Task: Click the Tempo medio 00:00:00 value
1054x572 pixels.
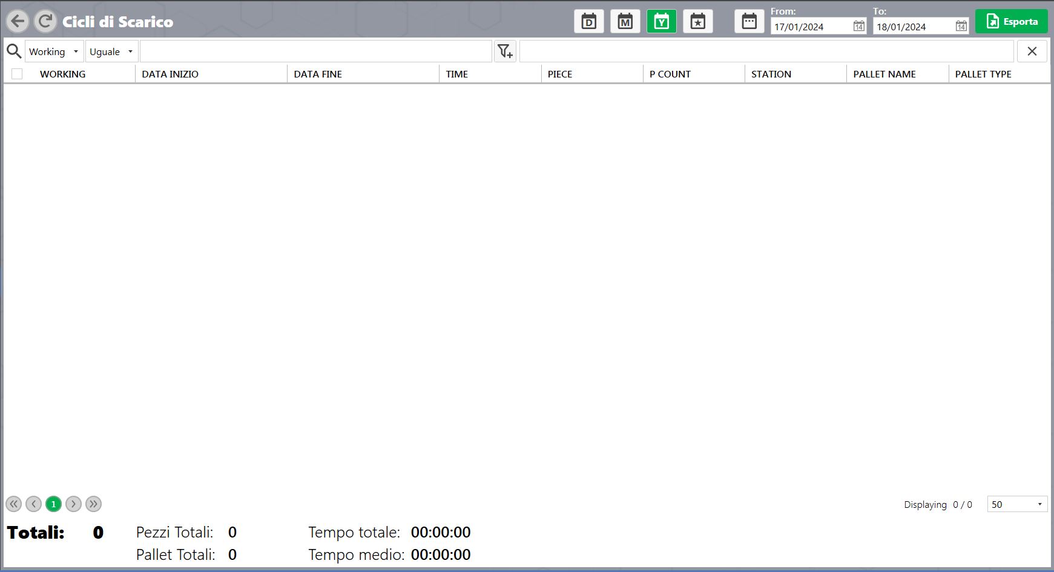Action: coord(441,554)
